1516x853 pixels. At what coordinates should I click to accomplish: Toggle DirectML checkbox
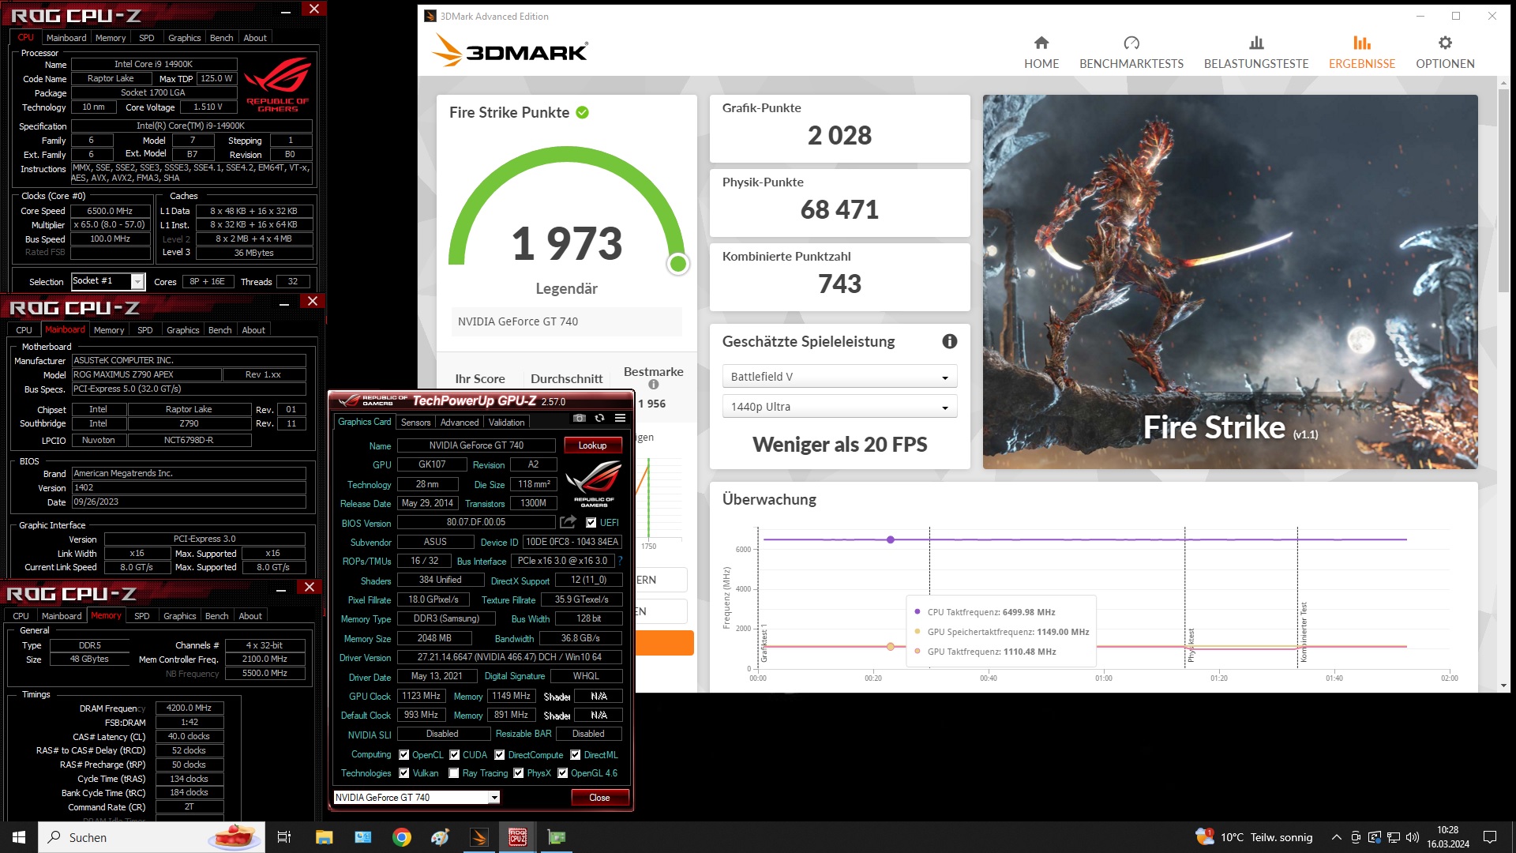(x=576, y=755)
